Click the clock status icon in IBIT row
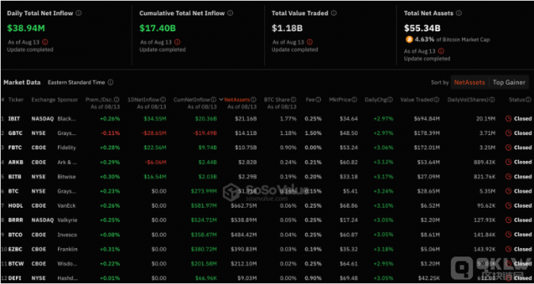Screen dimensions: 534x284 point(509,118)
